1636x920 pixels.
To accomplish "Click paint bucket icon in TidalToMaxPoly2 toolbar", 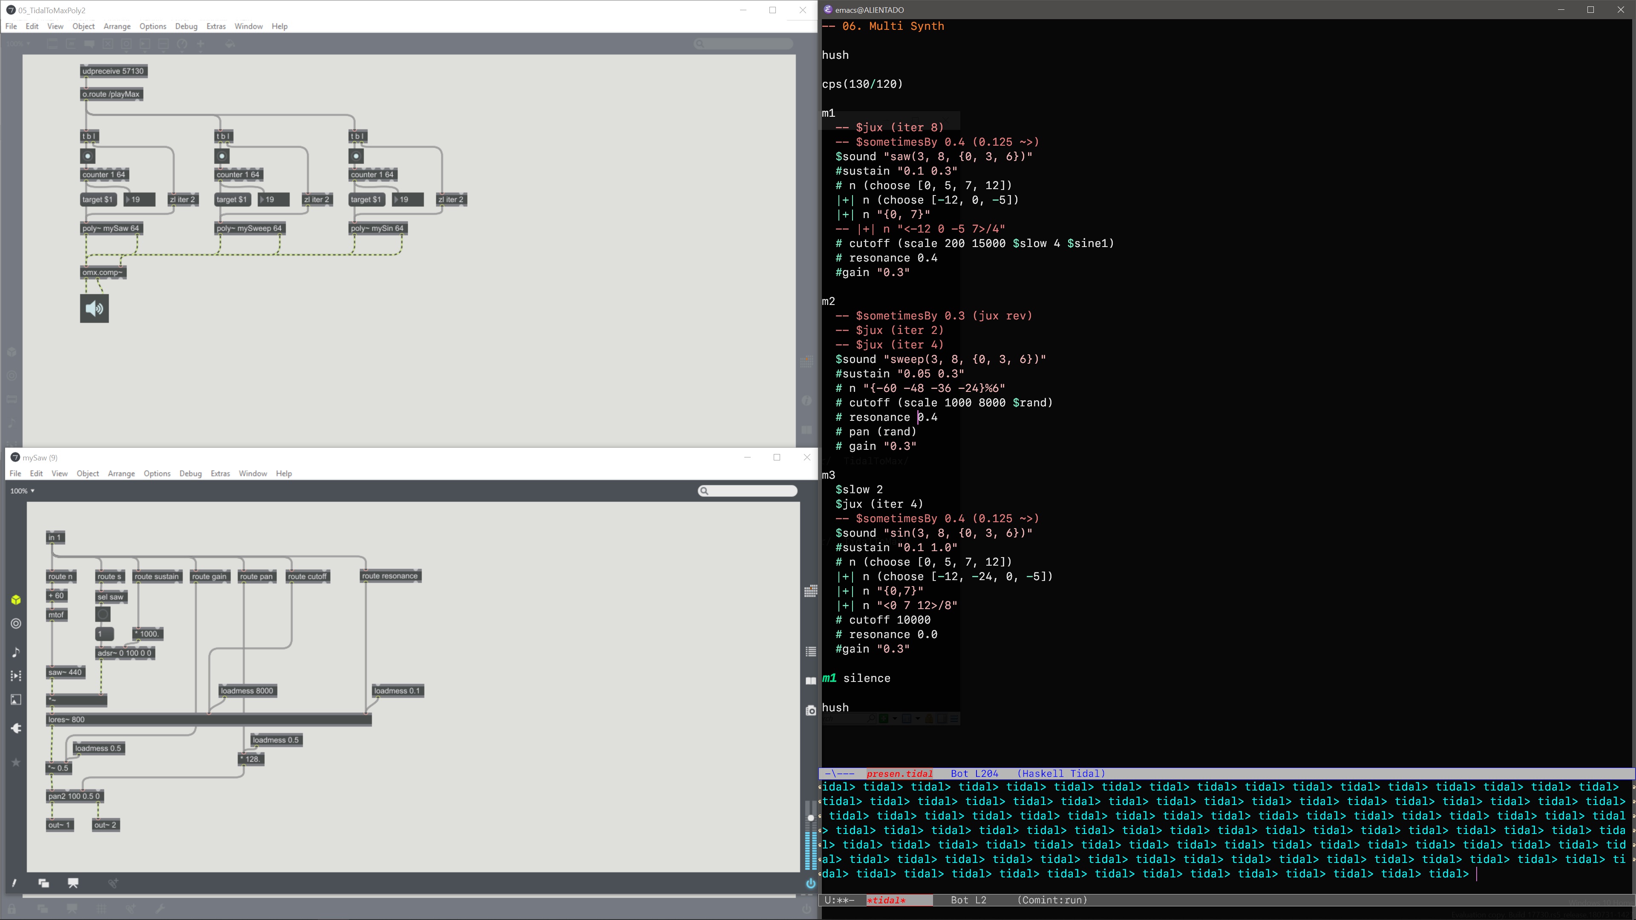I will click(230, 44).
